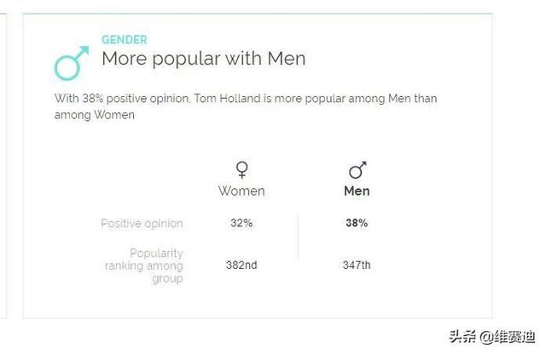Click the adjacent card edge on the left

[3, 166]
